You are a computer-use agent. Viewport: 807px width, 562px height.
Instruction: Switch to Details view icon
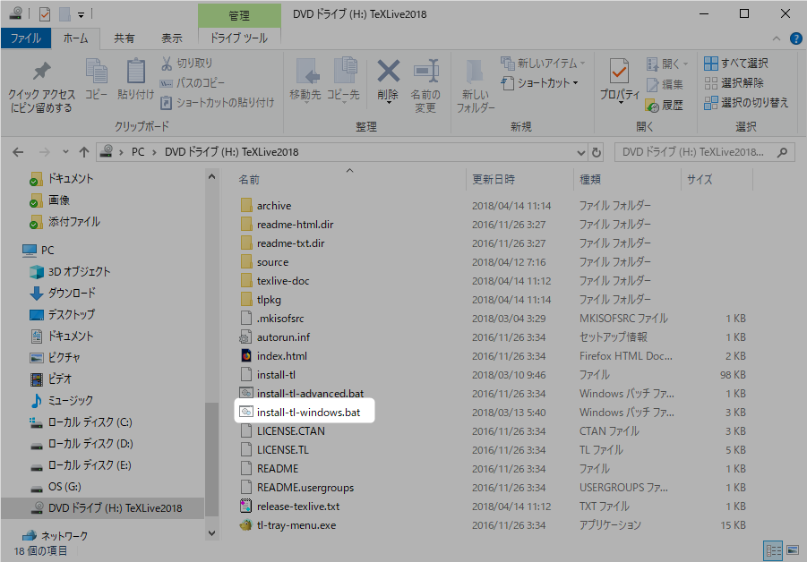pos(773,550)
